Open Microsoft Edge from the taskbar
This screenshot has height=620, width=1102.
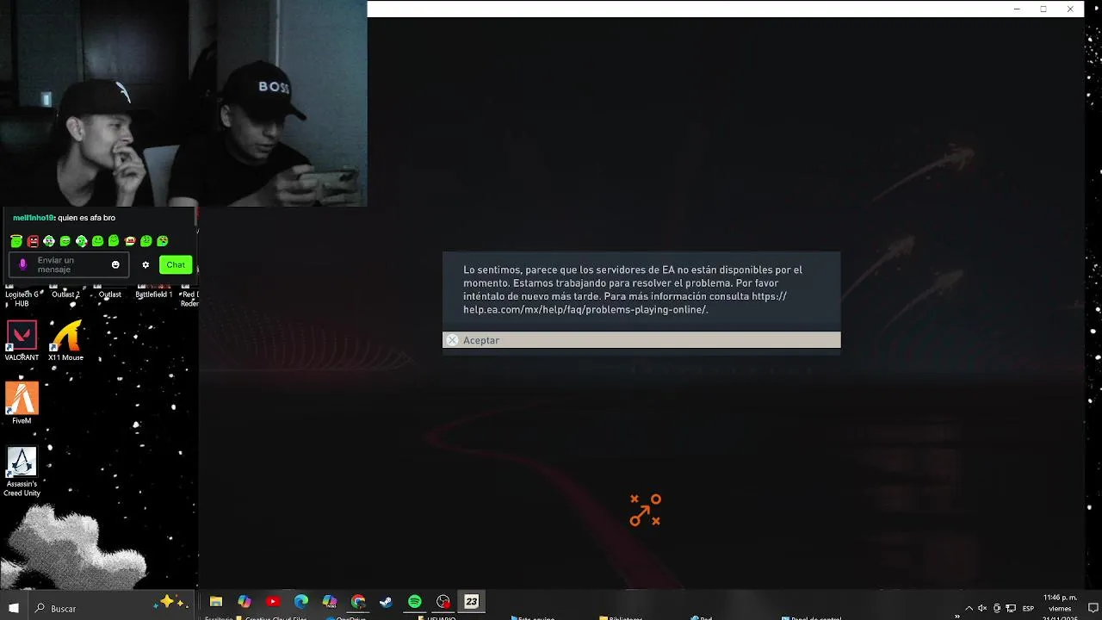click(x=301, y=602)
